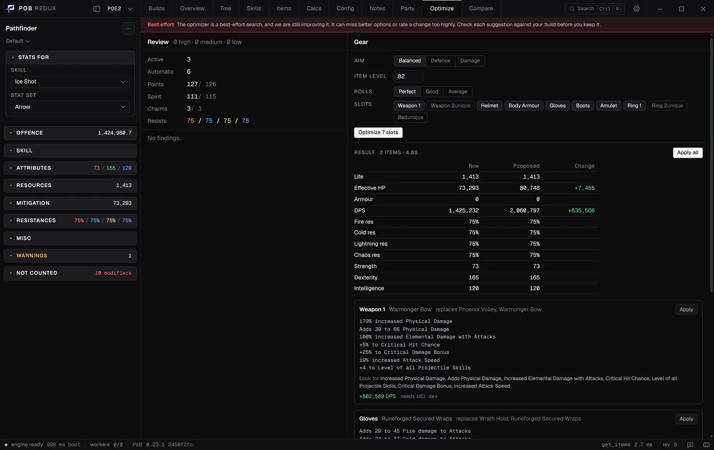Expand the Not Counted modifiers section
714x450 pixels.
point(70,273)
